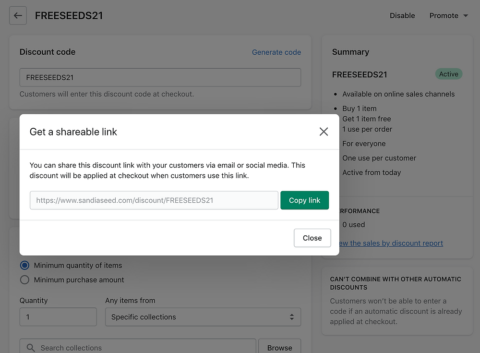
Task: Click the back arrow icon
Action: [18, 16]
